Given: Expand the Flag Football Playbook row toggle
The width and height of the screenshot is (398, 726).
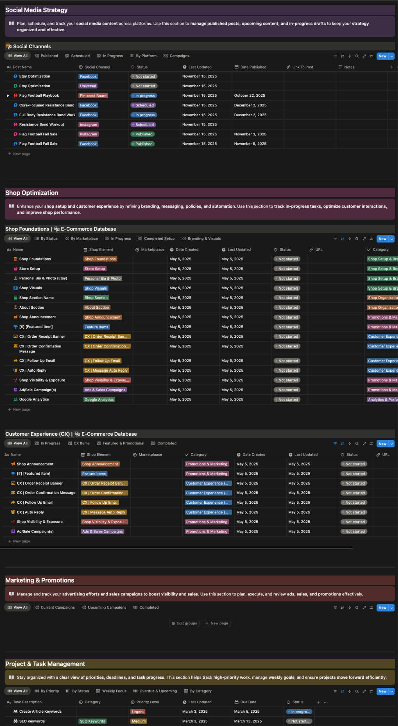Looking at the screenshot, I should click(x=8, y=96).
